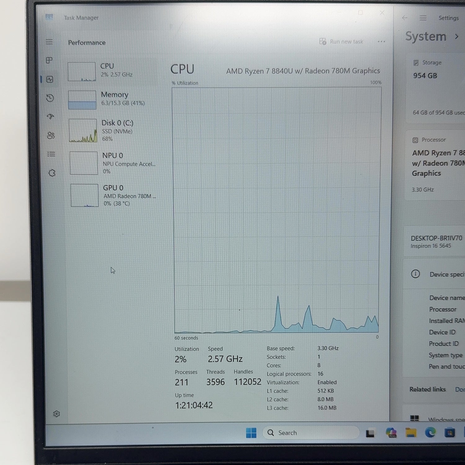Open the Task Manager navigation hamburger menu
The height and width of the screenshot is (465, 465).
49,42
